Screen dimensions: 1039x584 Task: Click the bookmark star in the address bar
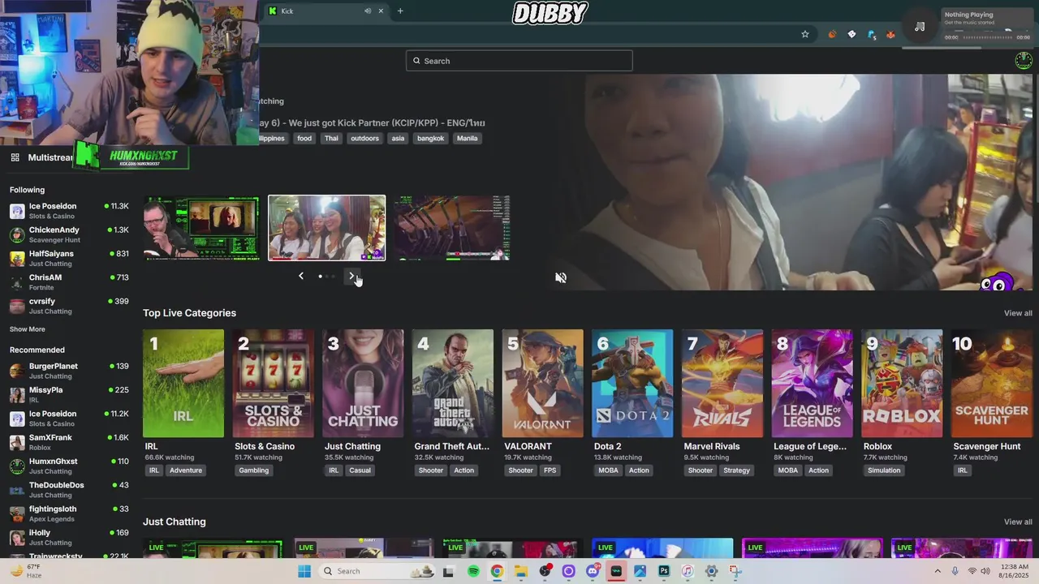pos(805,34)
